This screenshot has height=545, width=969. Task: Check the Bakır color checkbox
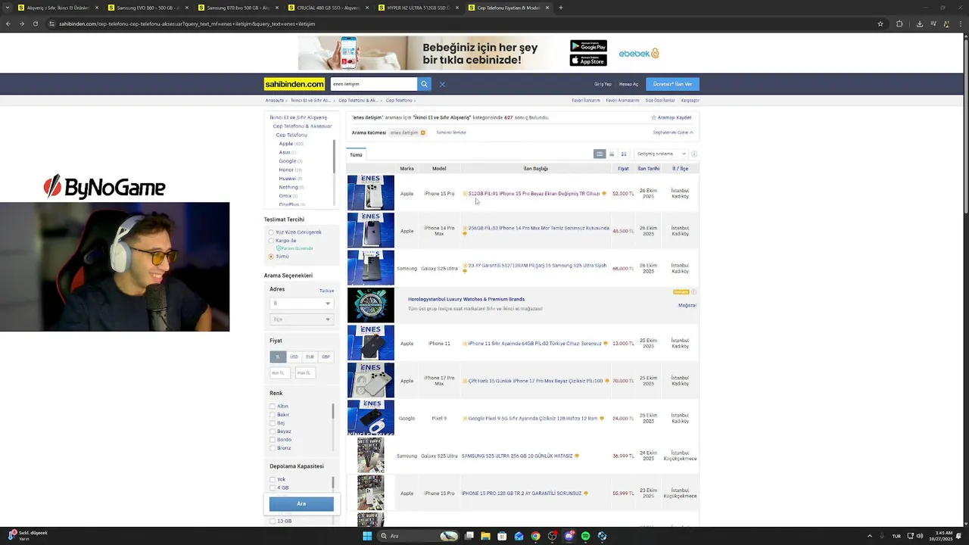tap(273, 415)
